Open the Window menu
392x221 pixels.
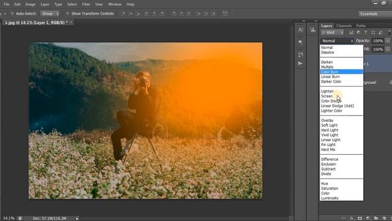point(115,4)
